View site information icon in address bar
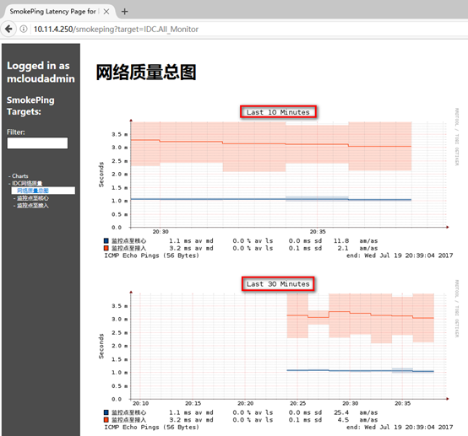The width and height of the screenshot is (468, 436). (24, 29)
